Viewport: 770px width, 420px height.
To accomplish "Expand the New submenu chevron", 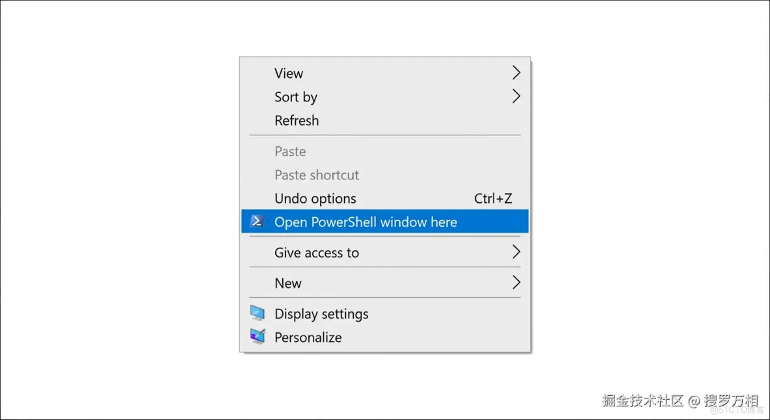I will coord(516,283).
